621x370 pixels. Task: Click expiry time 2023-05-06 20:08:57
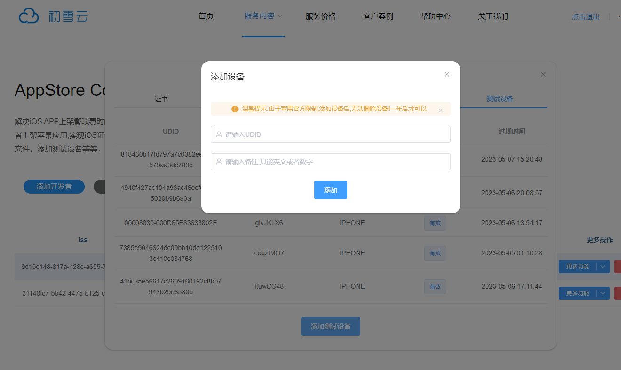tap(512, 193)
